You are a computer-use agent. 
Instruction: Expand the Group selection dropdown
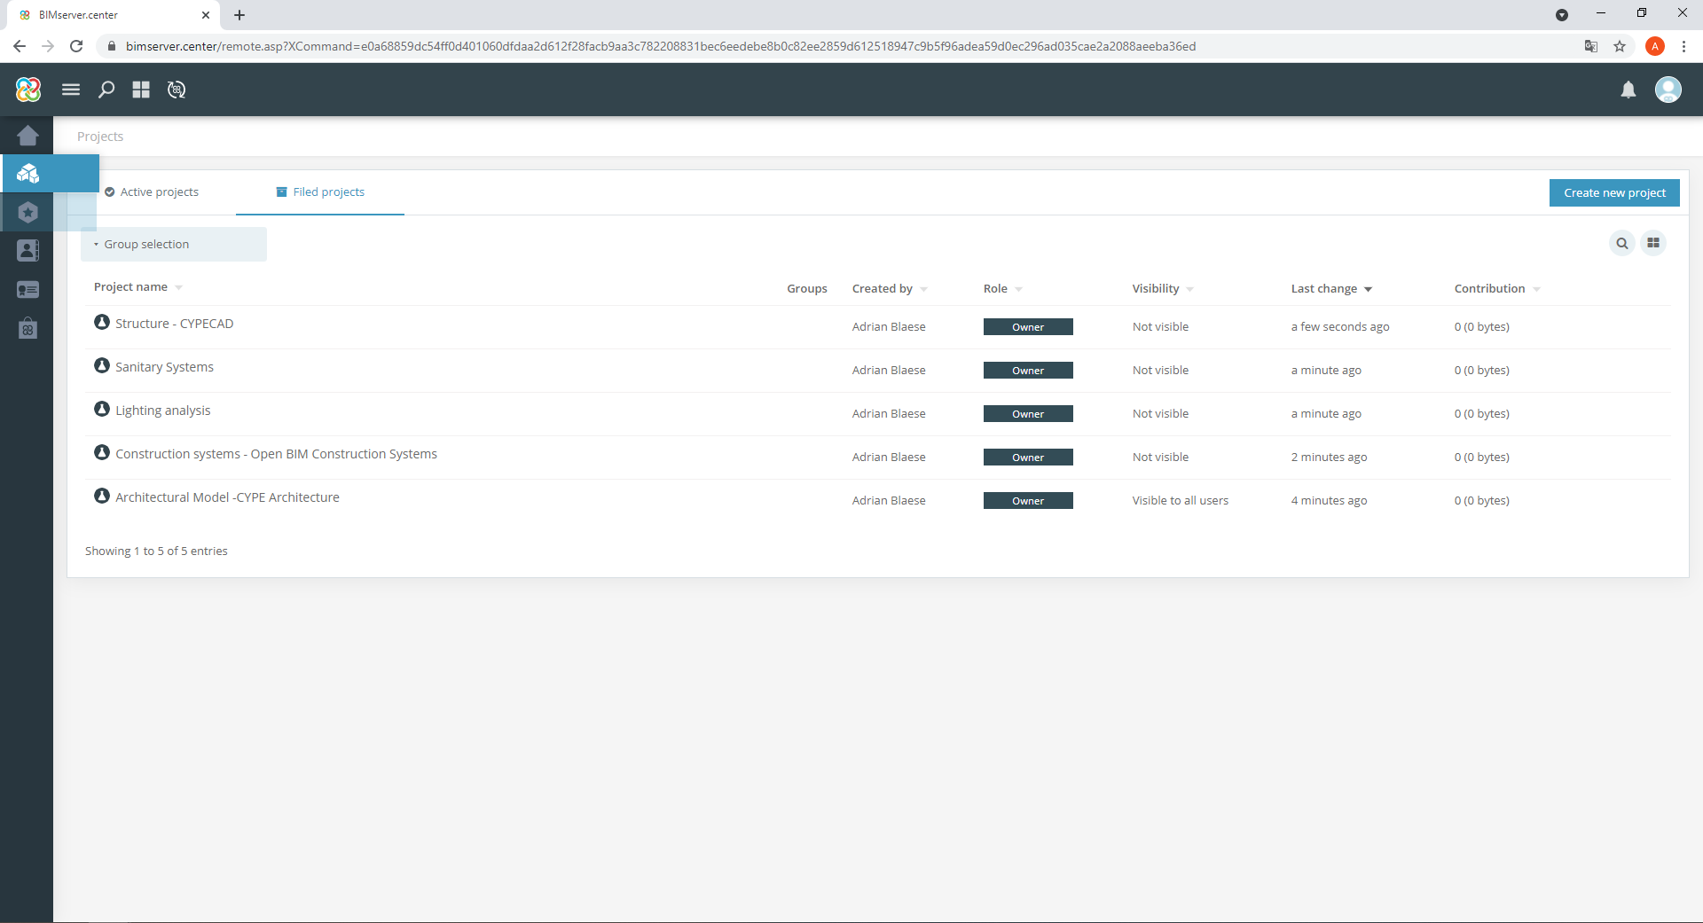[x=174, y=245]
